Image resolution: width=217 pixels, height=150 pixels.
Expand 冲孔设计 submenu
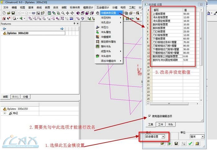(x=108, y=22)
